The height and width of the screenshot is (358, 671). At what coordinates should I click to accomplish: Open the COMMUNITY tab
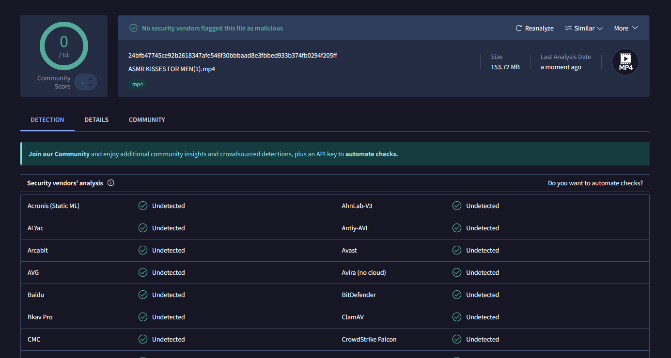pos(147,120)
